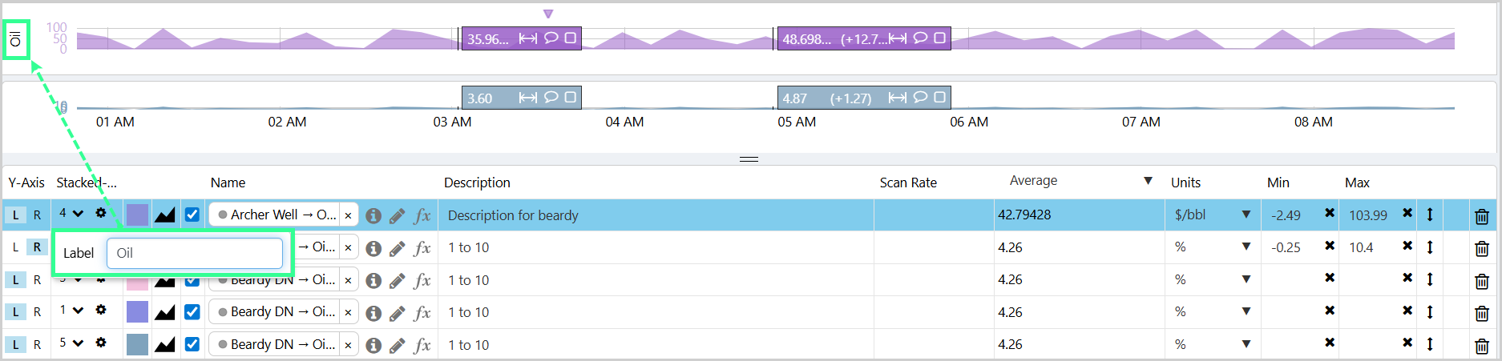Open the Average column dropdown arrow
This screenshot has width=1502, height=361.
pyautogui.click(x=1148, y=181)
